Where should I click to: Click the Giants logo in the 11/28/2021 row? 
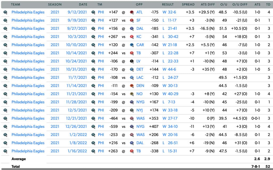click(x=132, y=102)
